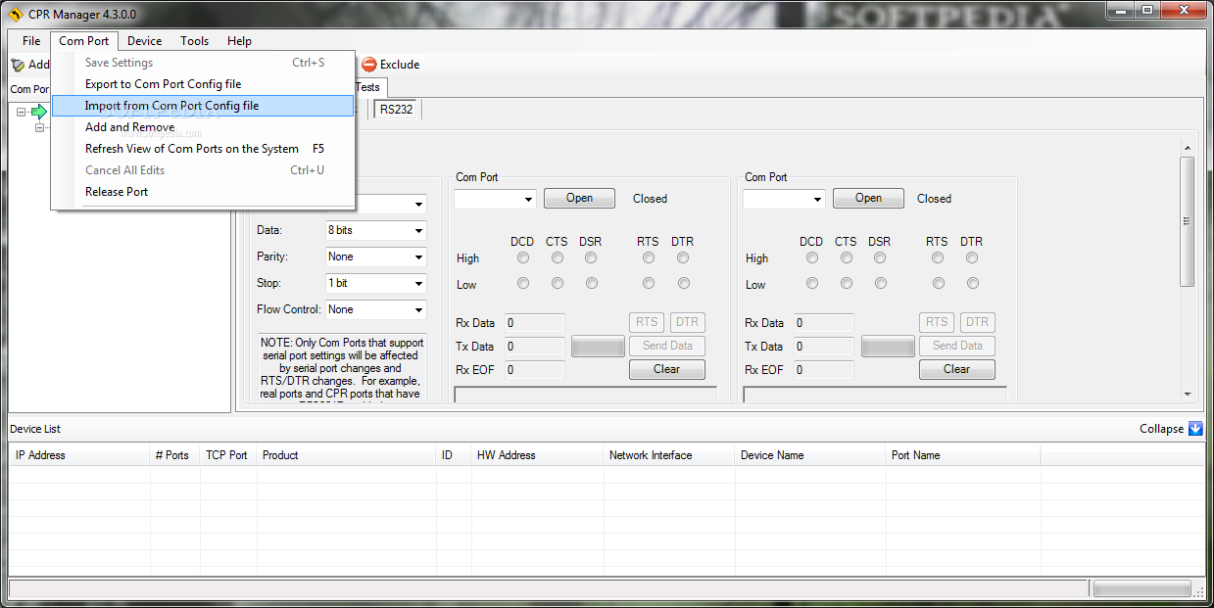Click Tx Data field in first Com Port panel
Screen dimensions: 1214x608
coord(534,346)
